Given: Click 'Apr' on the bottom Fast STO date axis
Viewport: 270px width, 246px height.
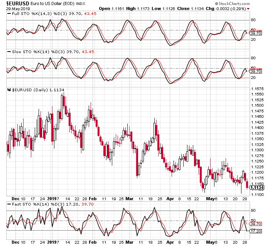Looking at the screenshot, I should [x=170, y=243].
